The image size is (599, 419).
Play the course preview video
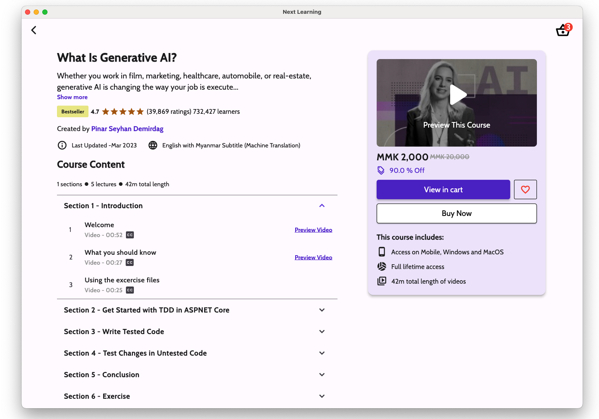(x=457, y=95)
